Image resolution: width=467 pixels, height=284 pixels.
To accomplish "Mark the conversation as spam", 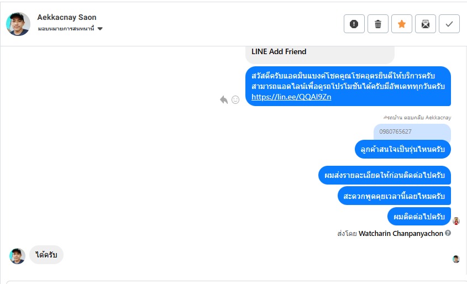I will (x=354, y=24).
